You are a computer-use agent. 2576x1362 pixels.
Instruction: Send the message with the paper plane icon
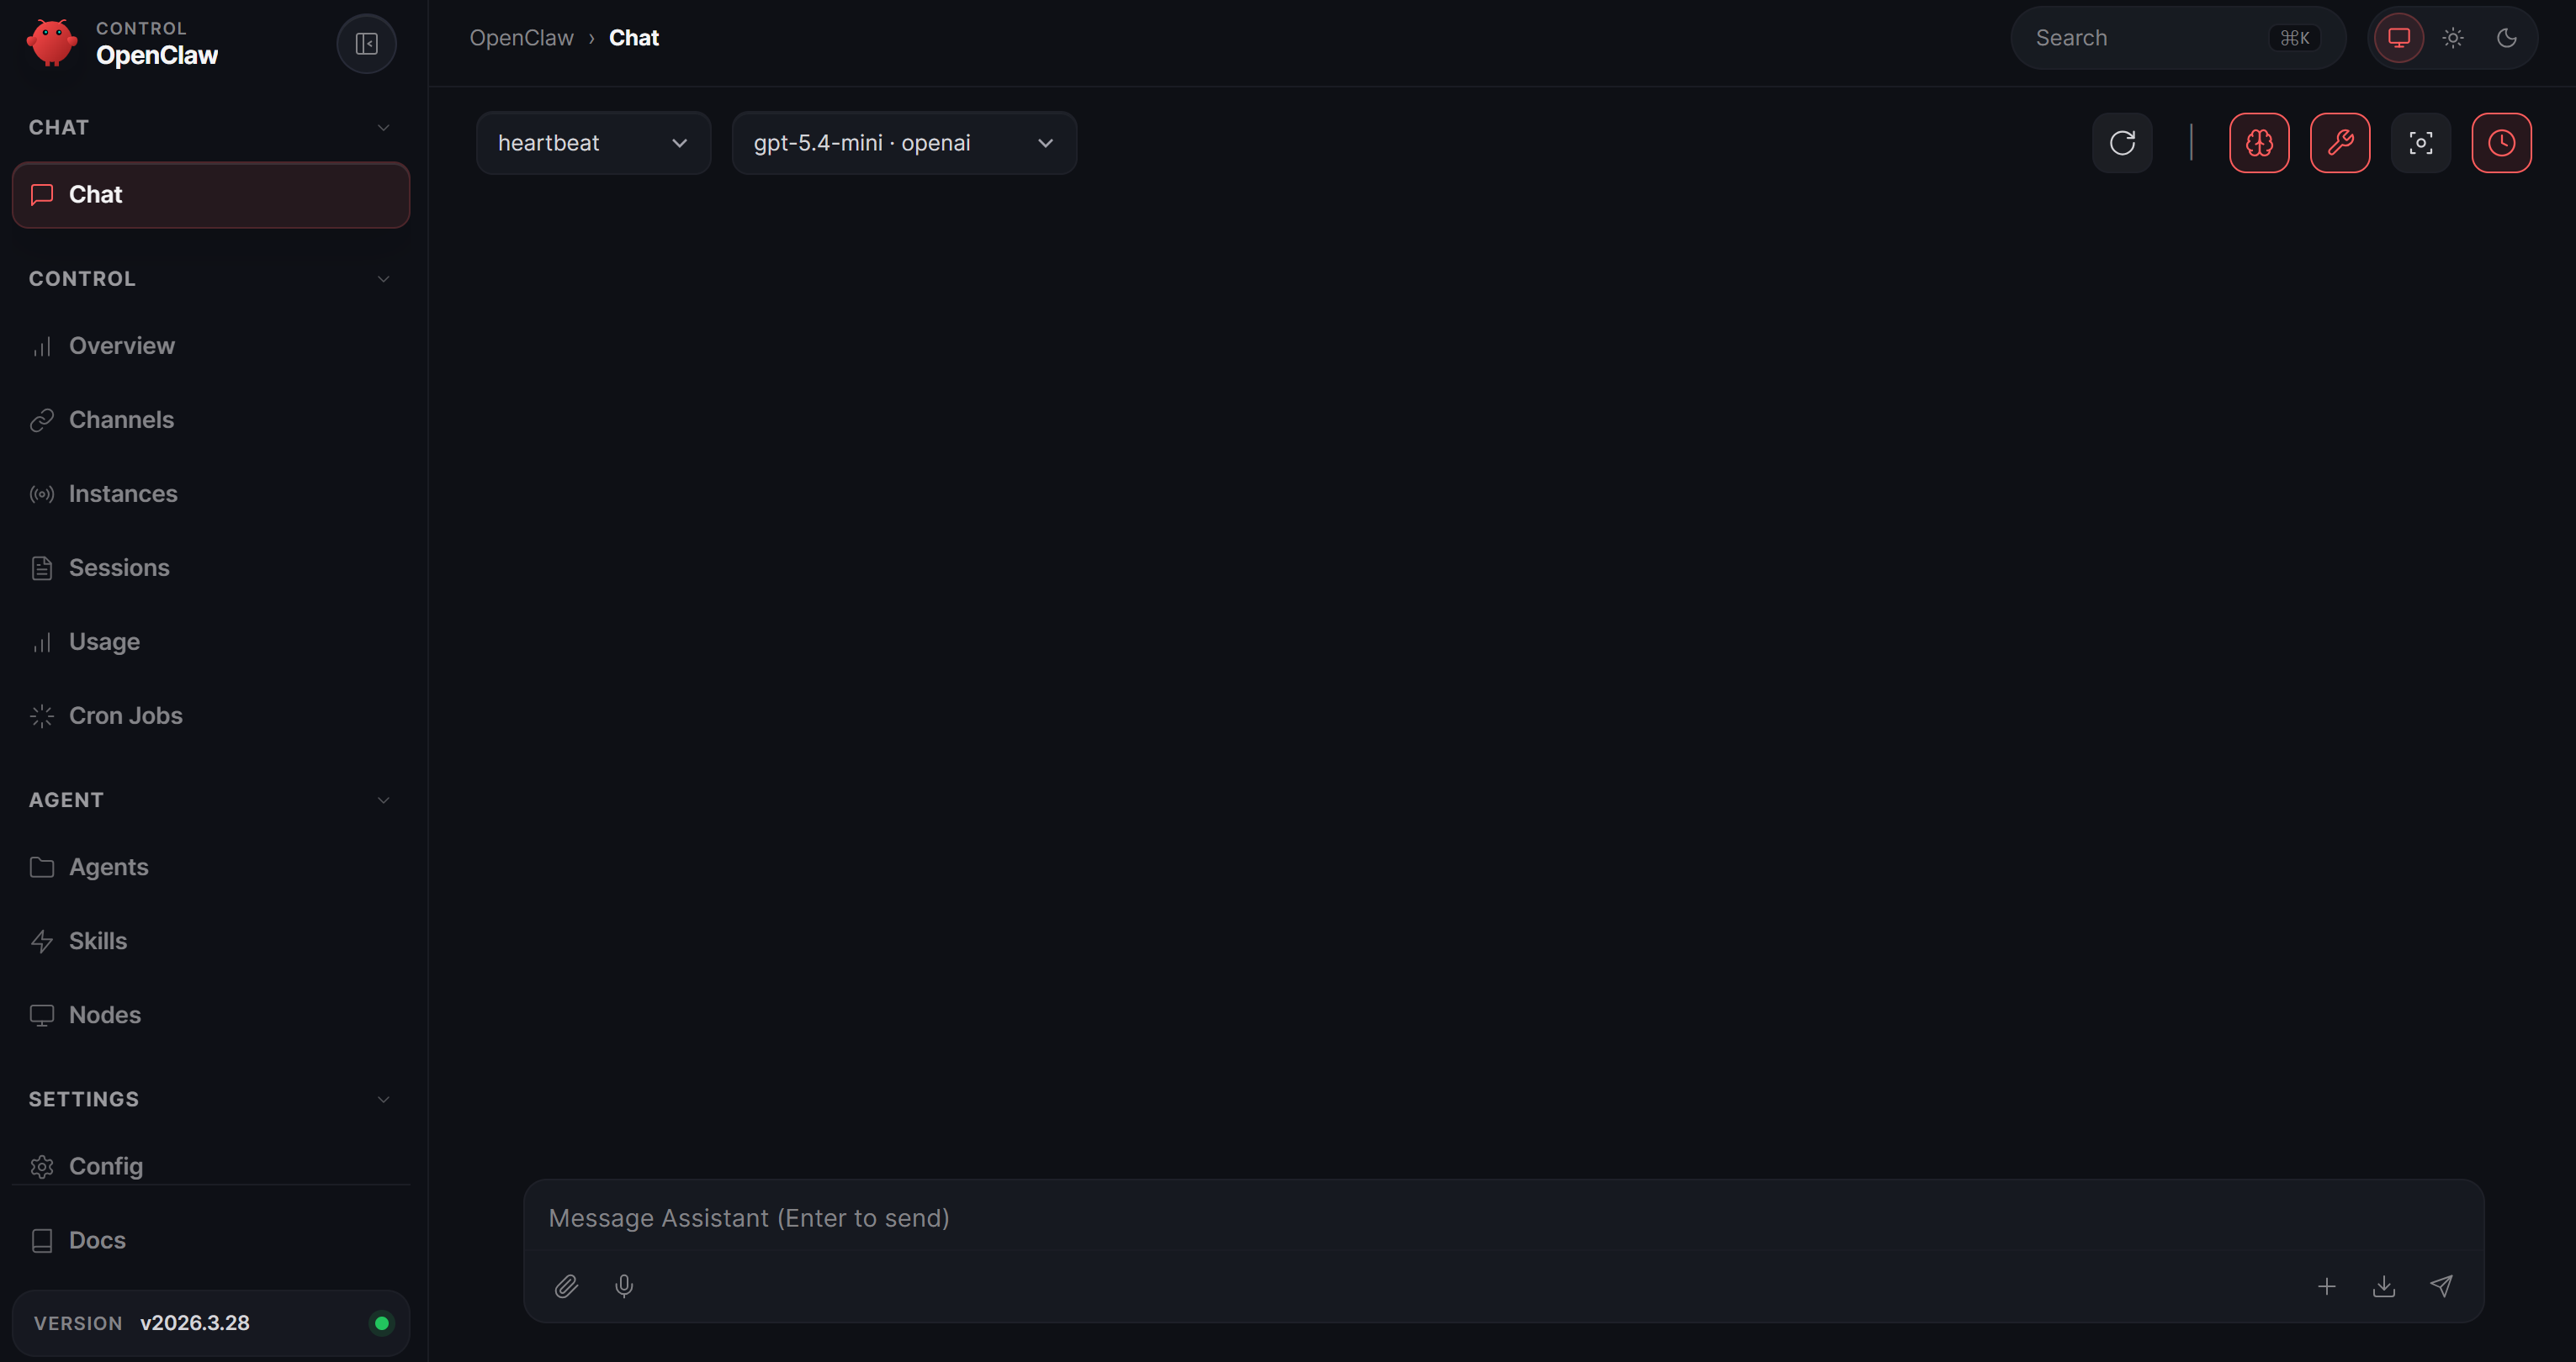[x=2442, y=1286]
